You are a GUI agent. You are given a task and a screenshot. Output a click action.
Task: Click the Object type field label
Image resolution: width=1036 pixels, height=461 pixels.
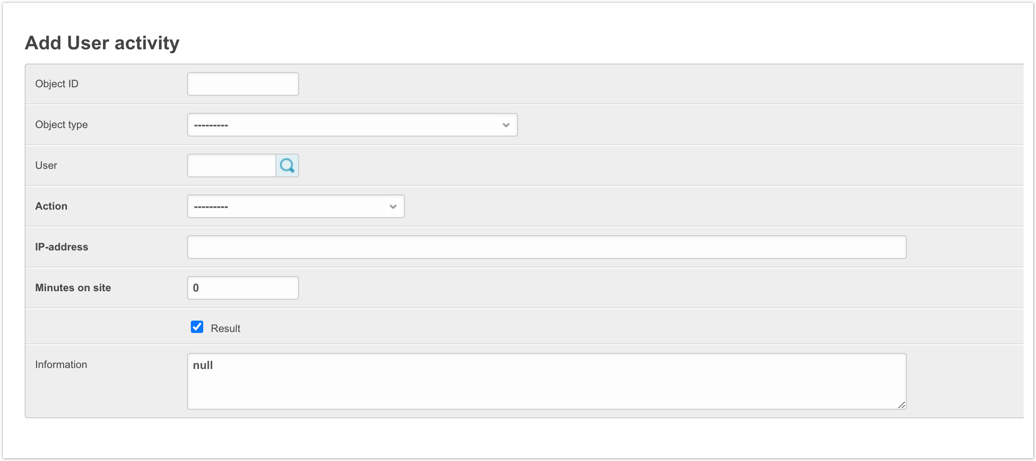pyautogui.click(x=61, y=125)
